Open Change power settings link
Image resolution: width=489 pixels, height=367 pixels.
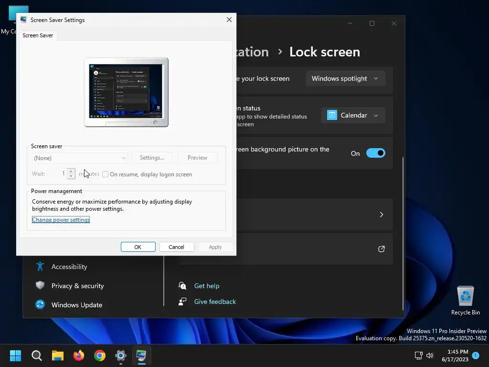pos(61,220)
